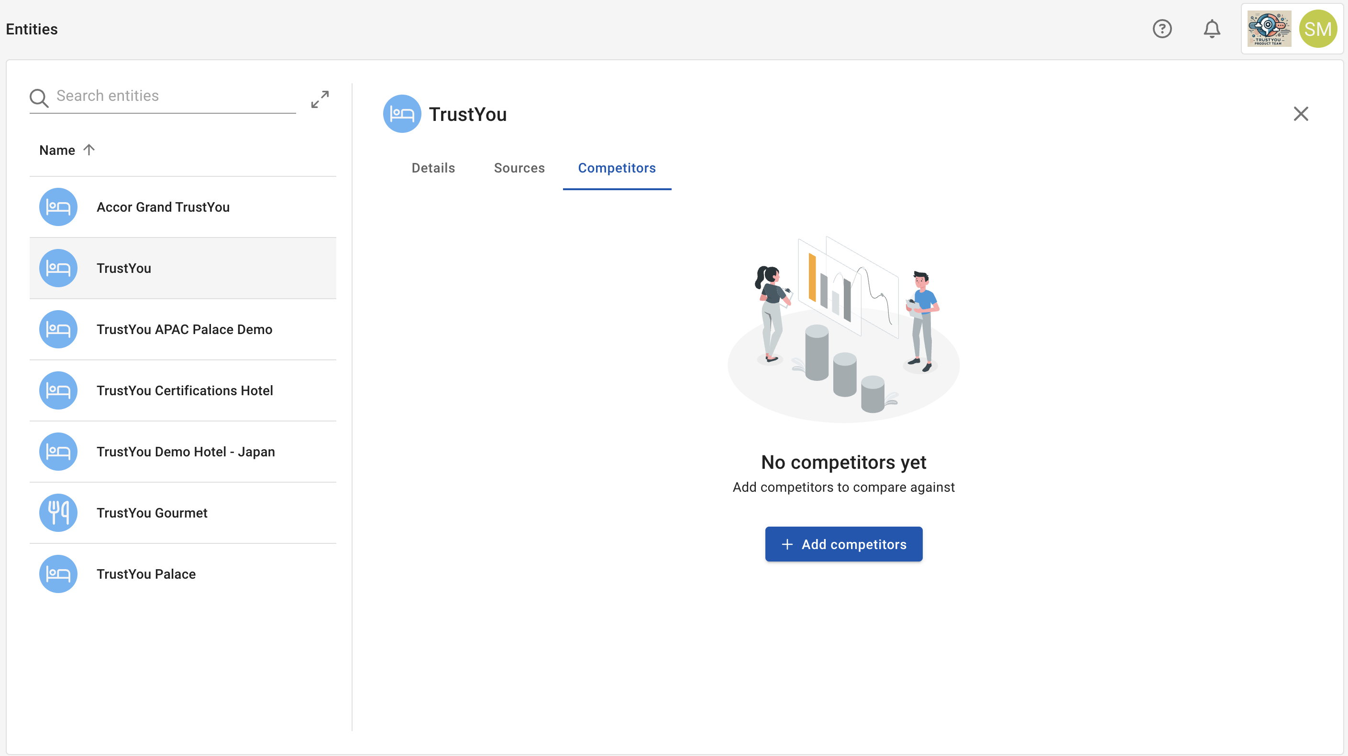
Task: Open the help question mark icon
Action: click(1162, 29)
